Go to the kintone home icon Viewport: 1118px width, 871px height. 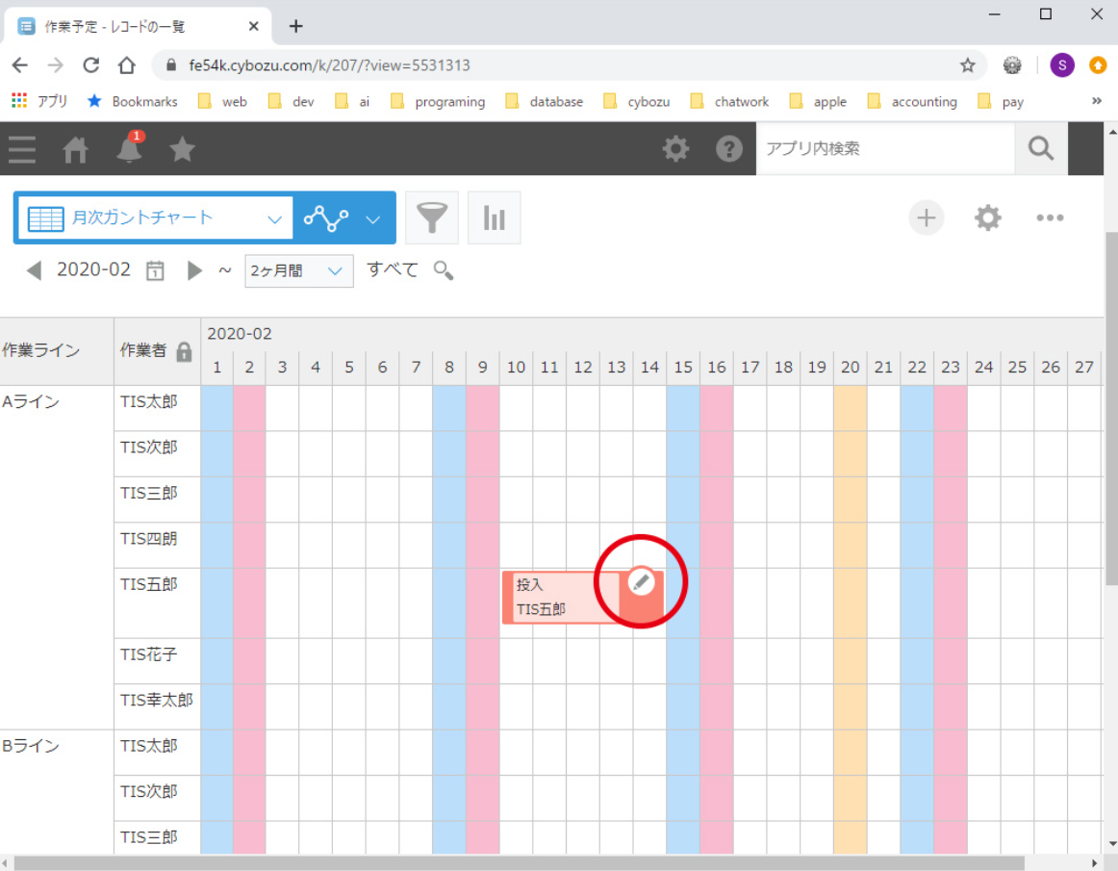point(75,149)
